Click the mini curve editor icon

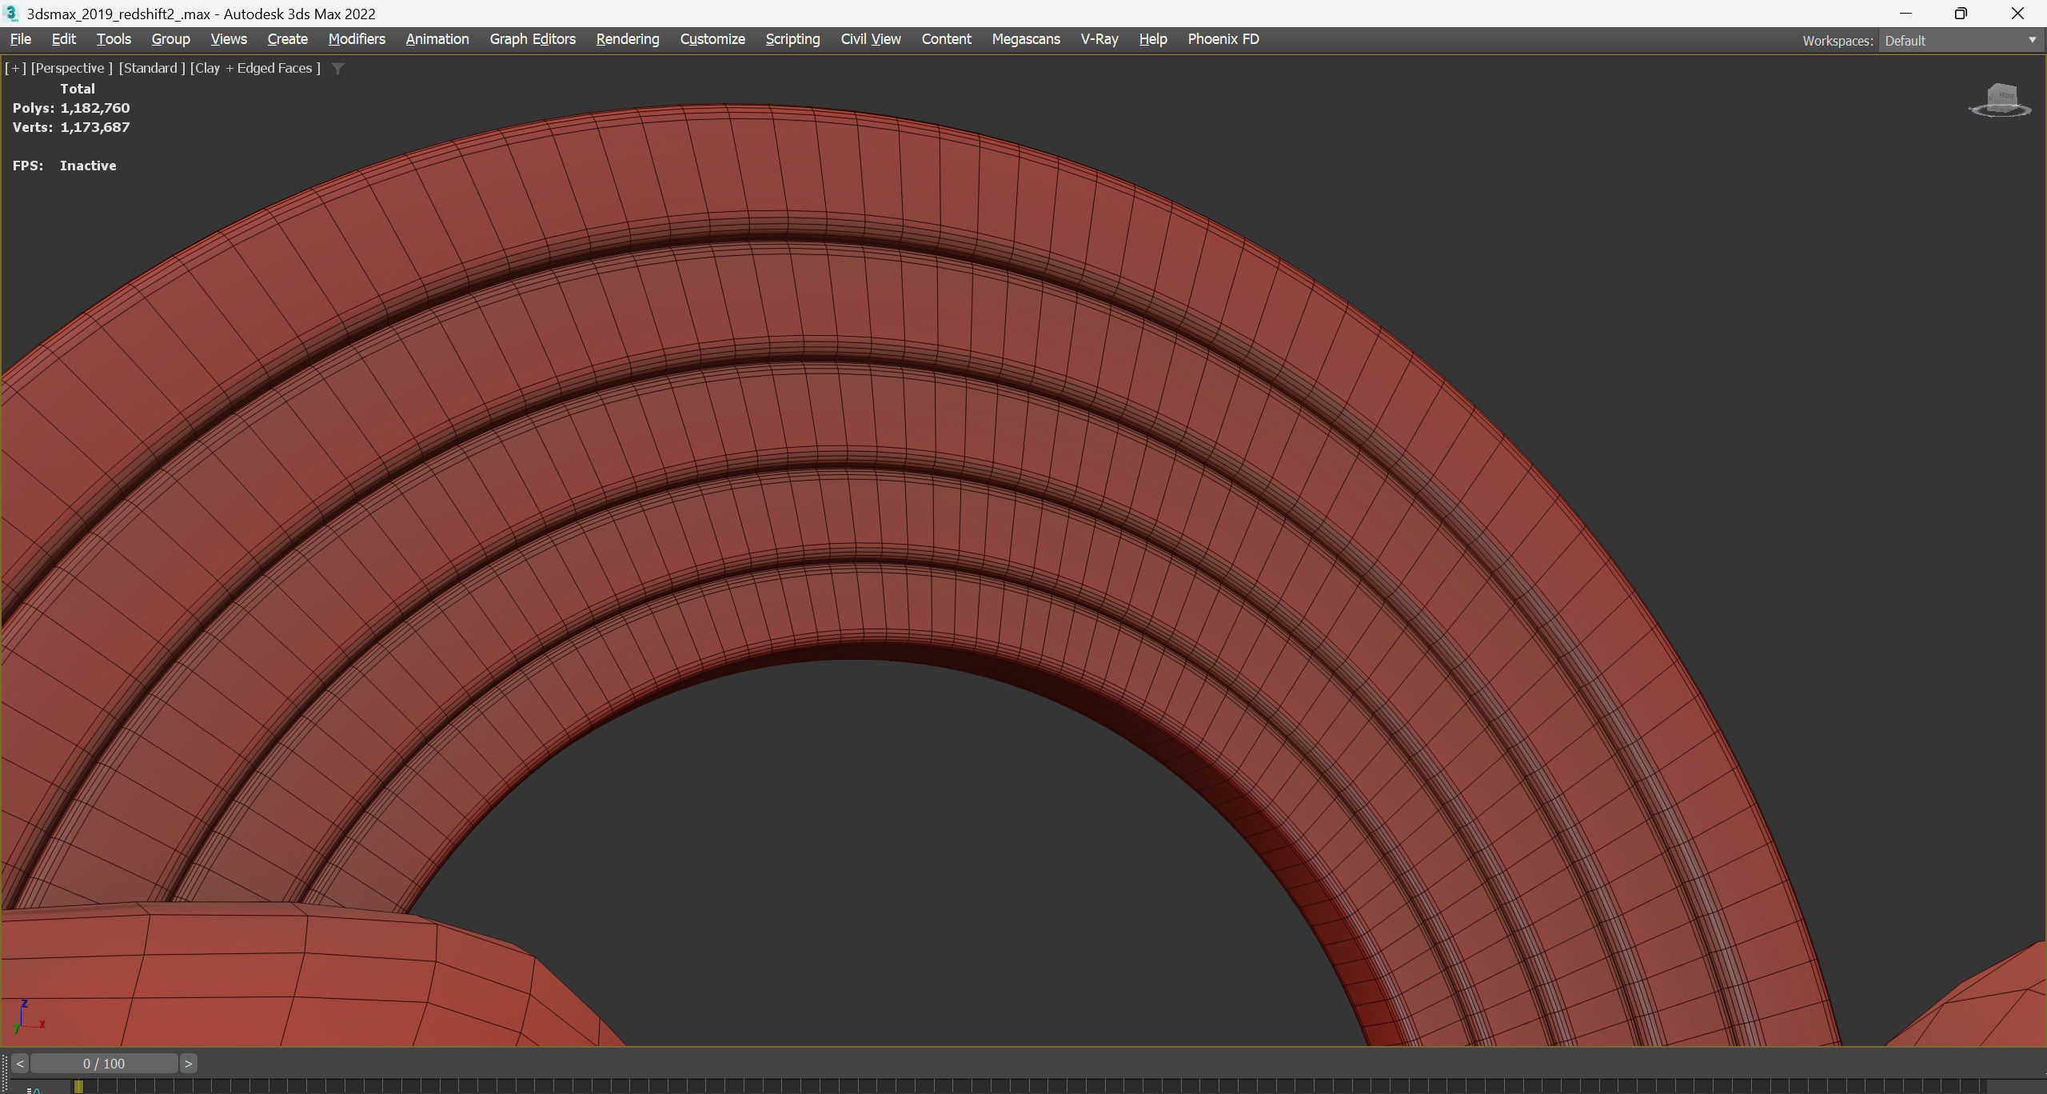coord(34,1089)
